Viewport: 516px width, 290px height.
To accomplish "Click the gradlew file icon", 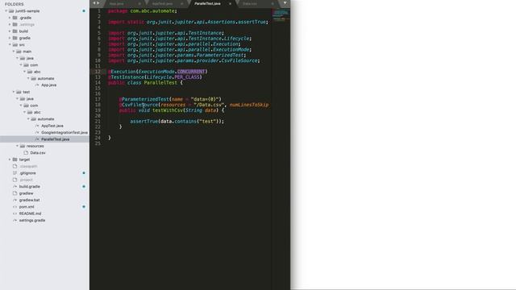I will [x=15, y=193].
